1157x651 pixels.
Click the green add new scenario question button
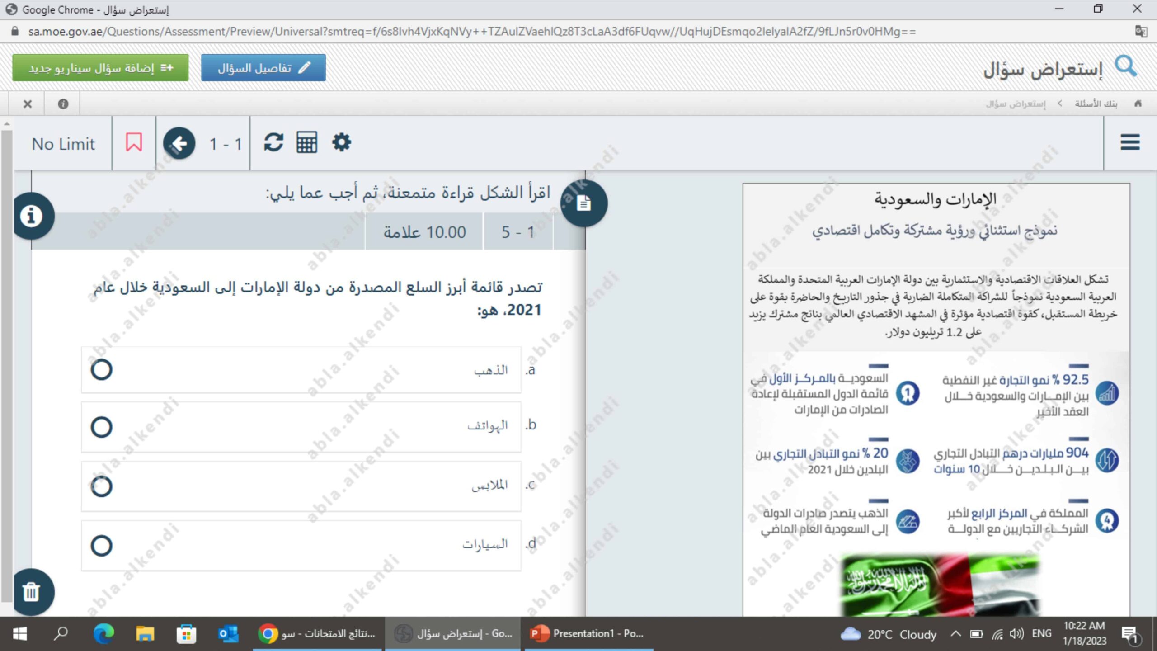pyautogui.click(x=100, y=68)
